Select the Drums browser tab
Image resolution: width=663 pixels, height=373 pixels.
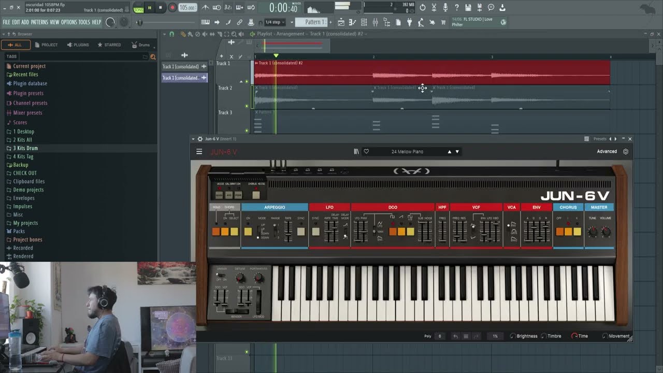click(140, 45)
